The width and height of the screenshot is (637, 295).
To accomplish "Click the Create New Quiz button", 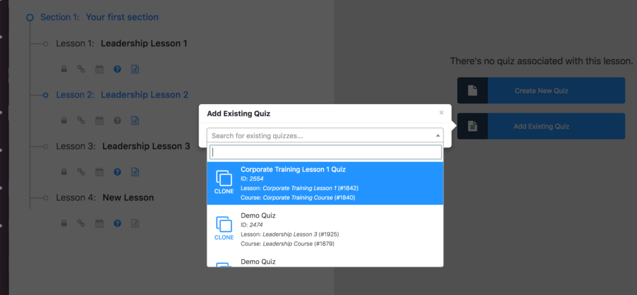I will (x=541, y=91).
